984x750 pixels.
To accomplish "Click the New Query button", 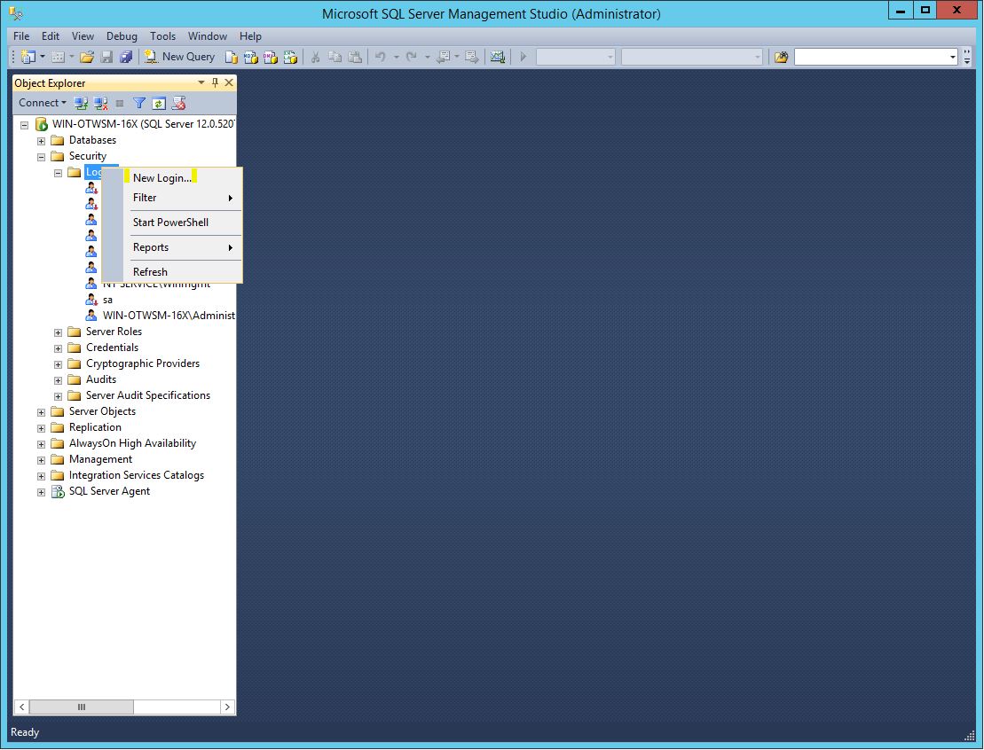I will [179, 57].
